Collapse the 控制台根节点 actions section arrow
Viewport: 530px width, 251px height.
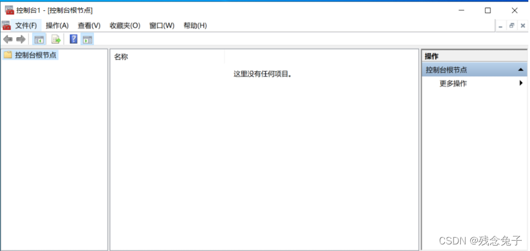point(521,70)
